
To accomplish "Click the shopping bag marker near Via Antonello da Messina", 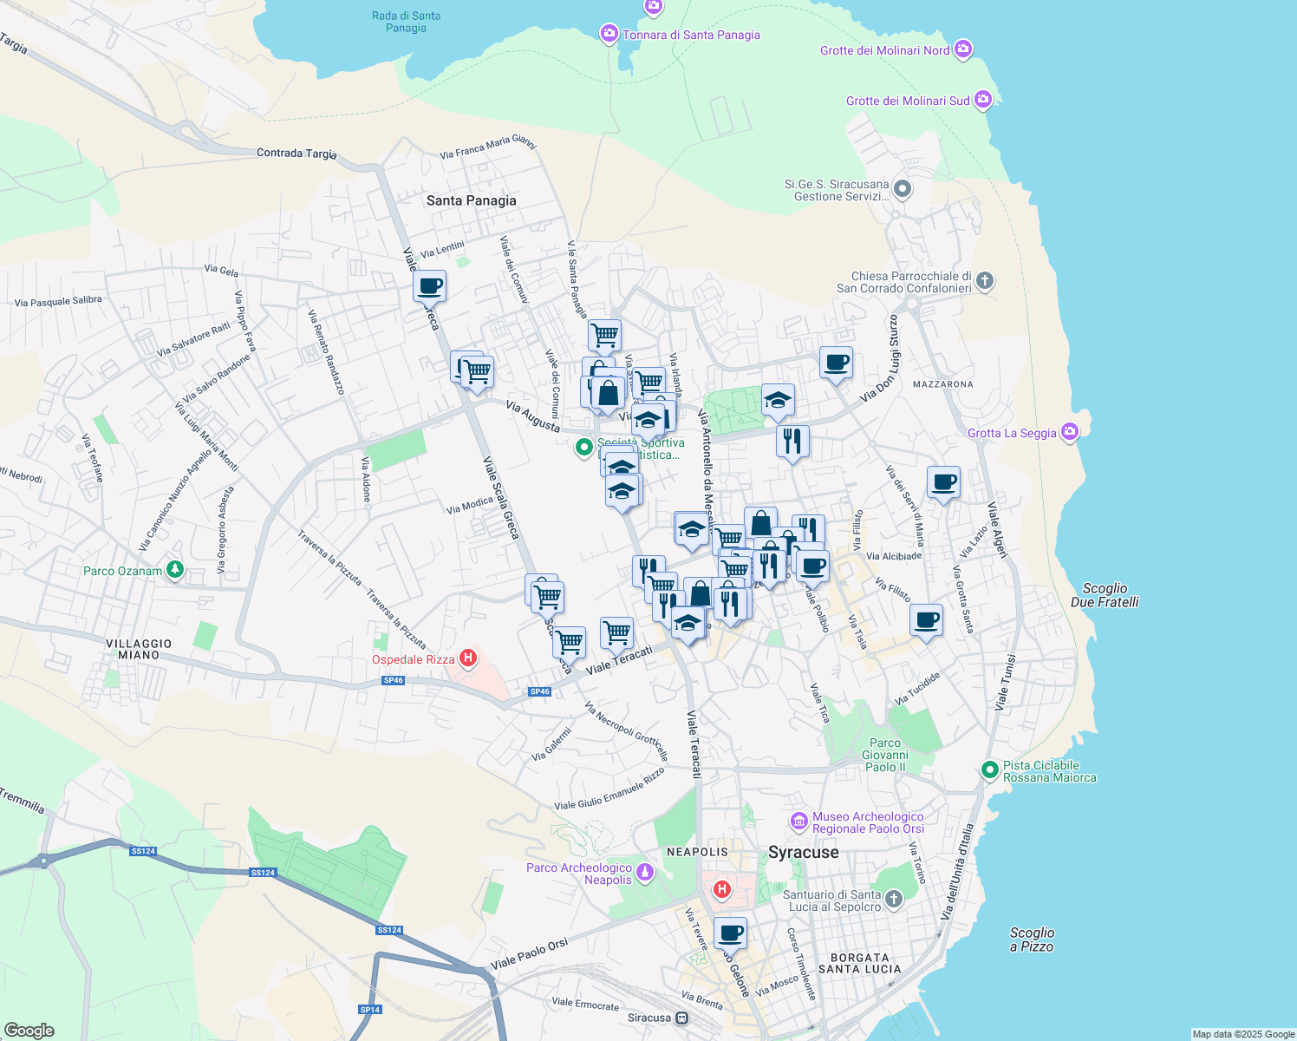I will click(x=761, y=524).
